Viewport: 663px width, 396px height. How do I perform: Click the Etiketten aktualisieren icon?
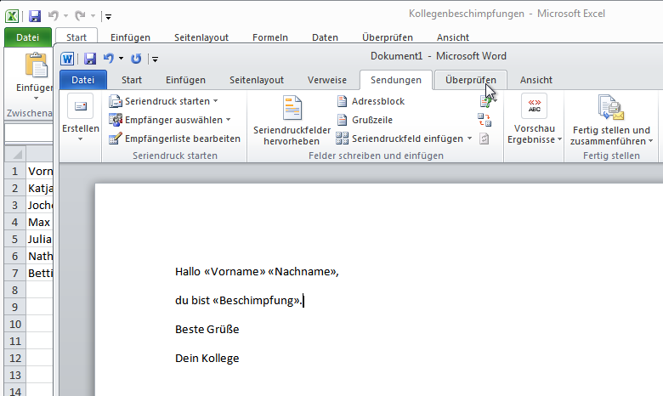click(x=484, y=139)
